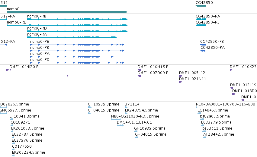Click the GH10939.3prime arrow glyph

[x=90, y=107]
